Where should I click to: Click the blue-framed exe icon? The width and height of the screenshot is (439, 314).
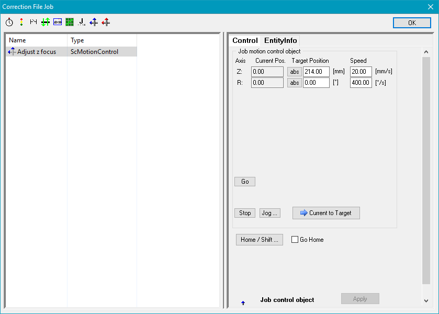58,22
